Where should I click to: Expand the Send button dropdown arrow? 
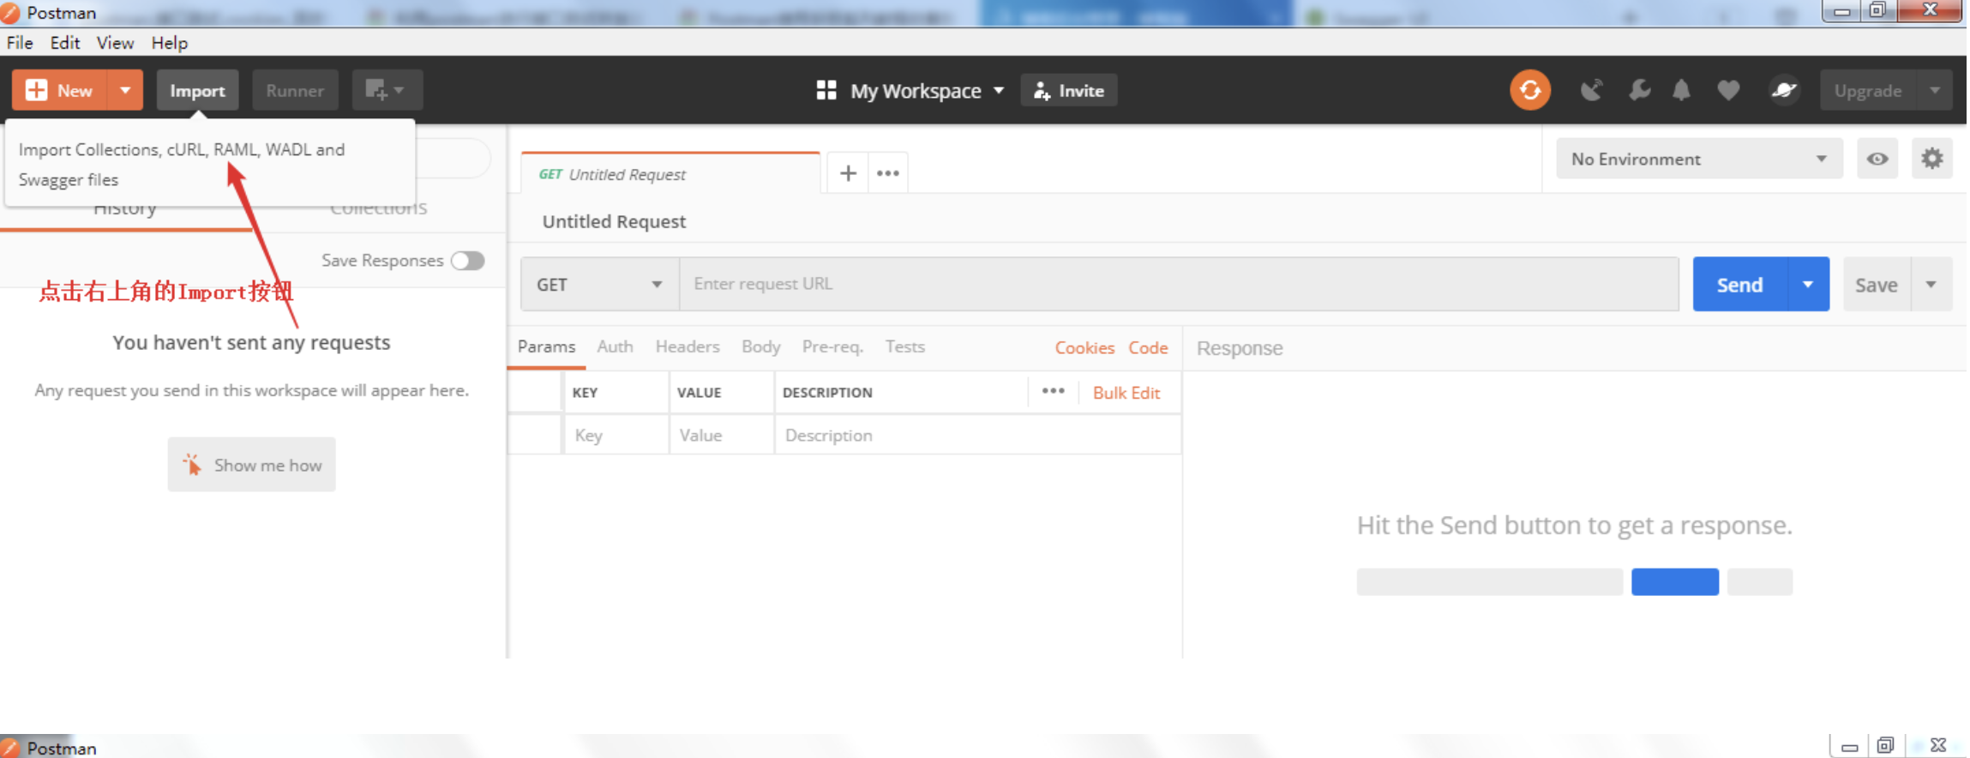(x=1808, y=285)
